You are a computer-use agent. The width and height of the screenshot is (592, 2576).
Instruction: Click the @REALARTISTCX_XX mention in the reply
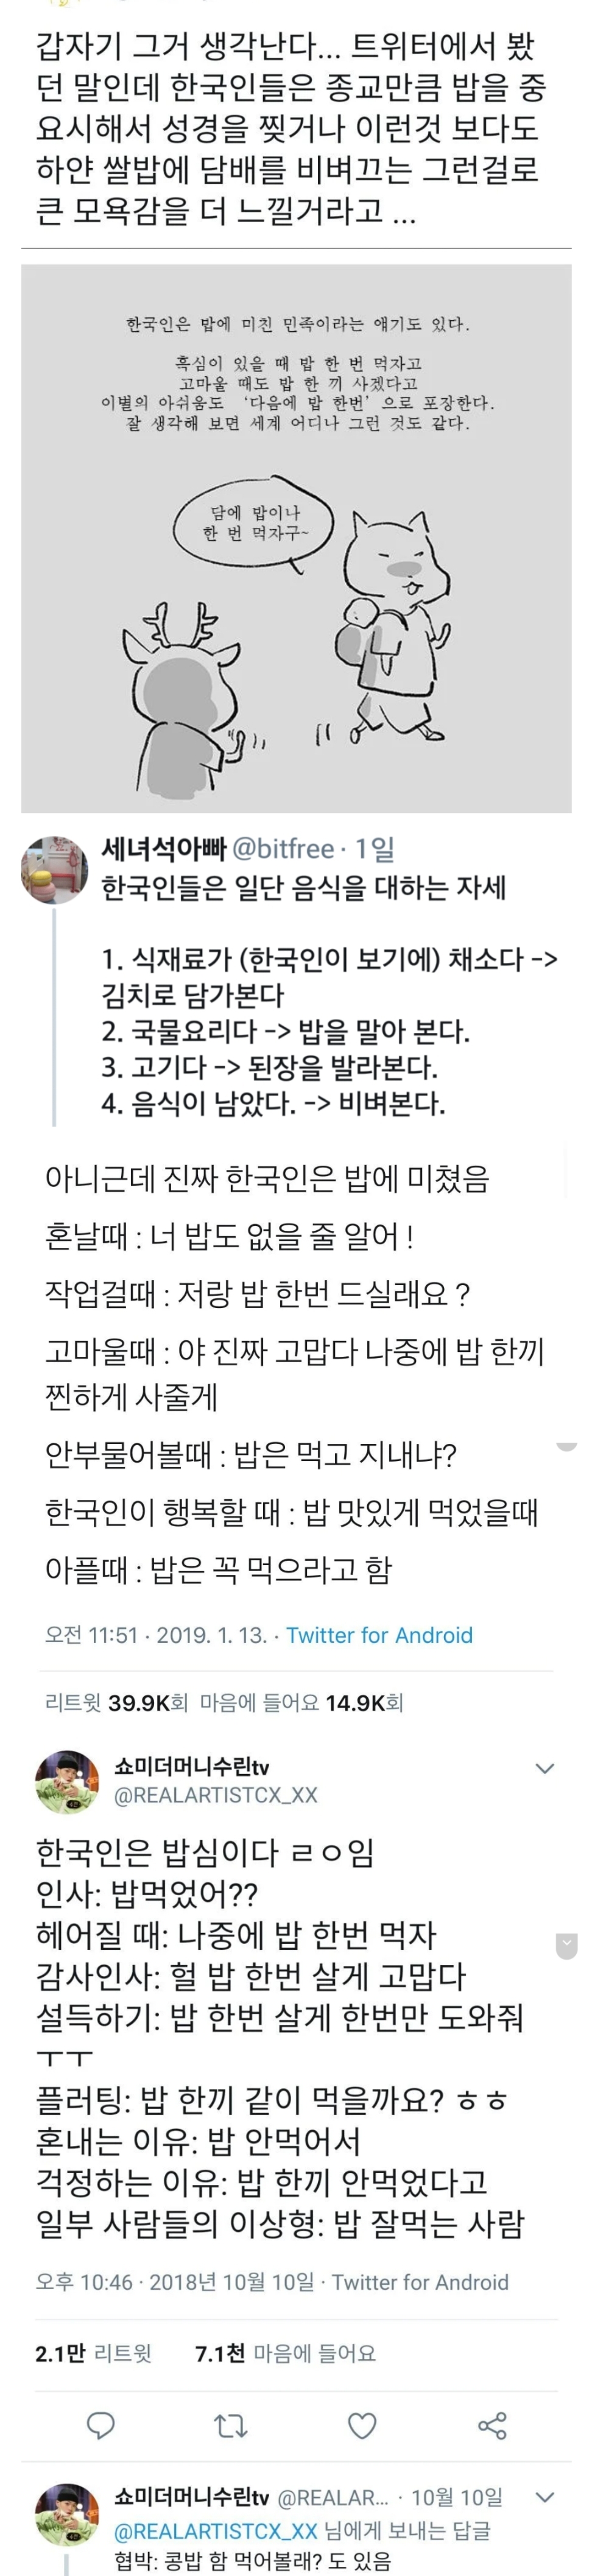tap(215, 2531)
